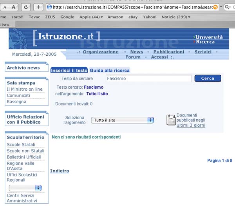Open the stats!! bookmark
The image size is (235, 206).
point(17,17)
